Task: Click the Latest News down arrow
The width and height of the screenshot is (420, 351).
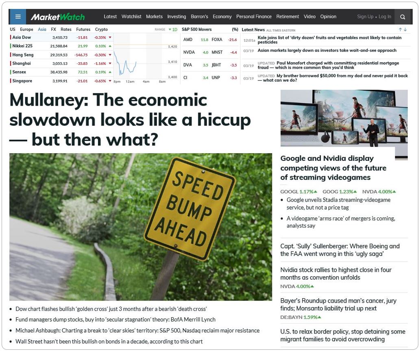Action: point(405,29)
